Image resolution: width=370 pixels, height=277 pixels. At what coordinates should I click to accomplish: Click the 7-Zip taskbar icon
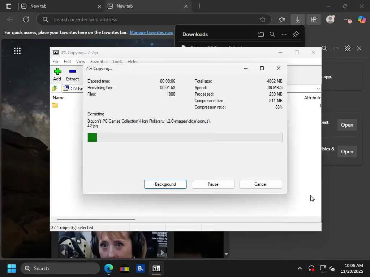tap(156, 268)
